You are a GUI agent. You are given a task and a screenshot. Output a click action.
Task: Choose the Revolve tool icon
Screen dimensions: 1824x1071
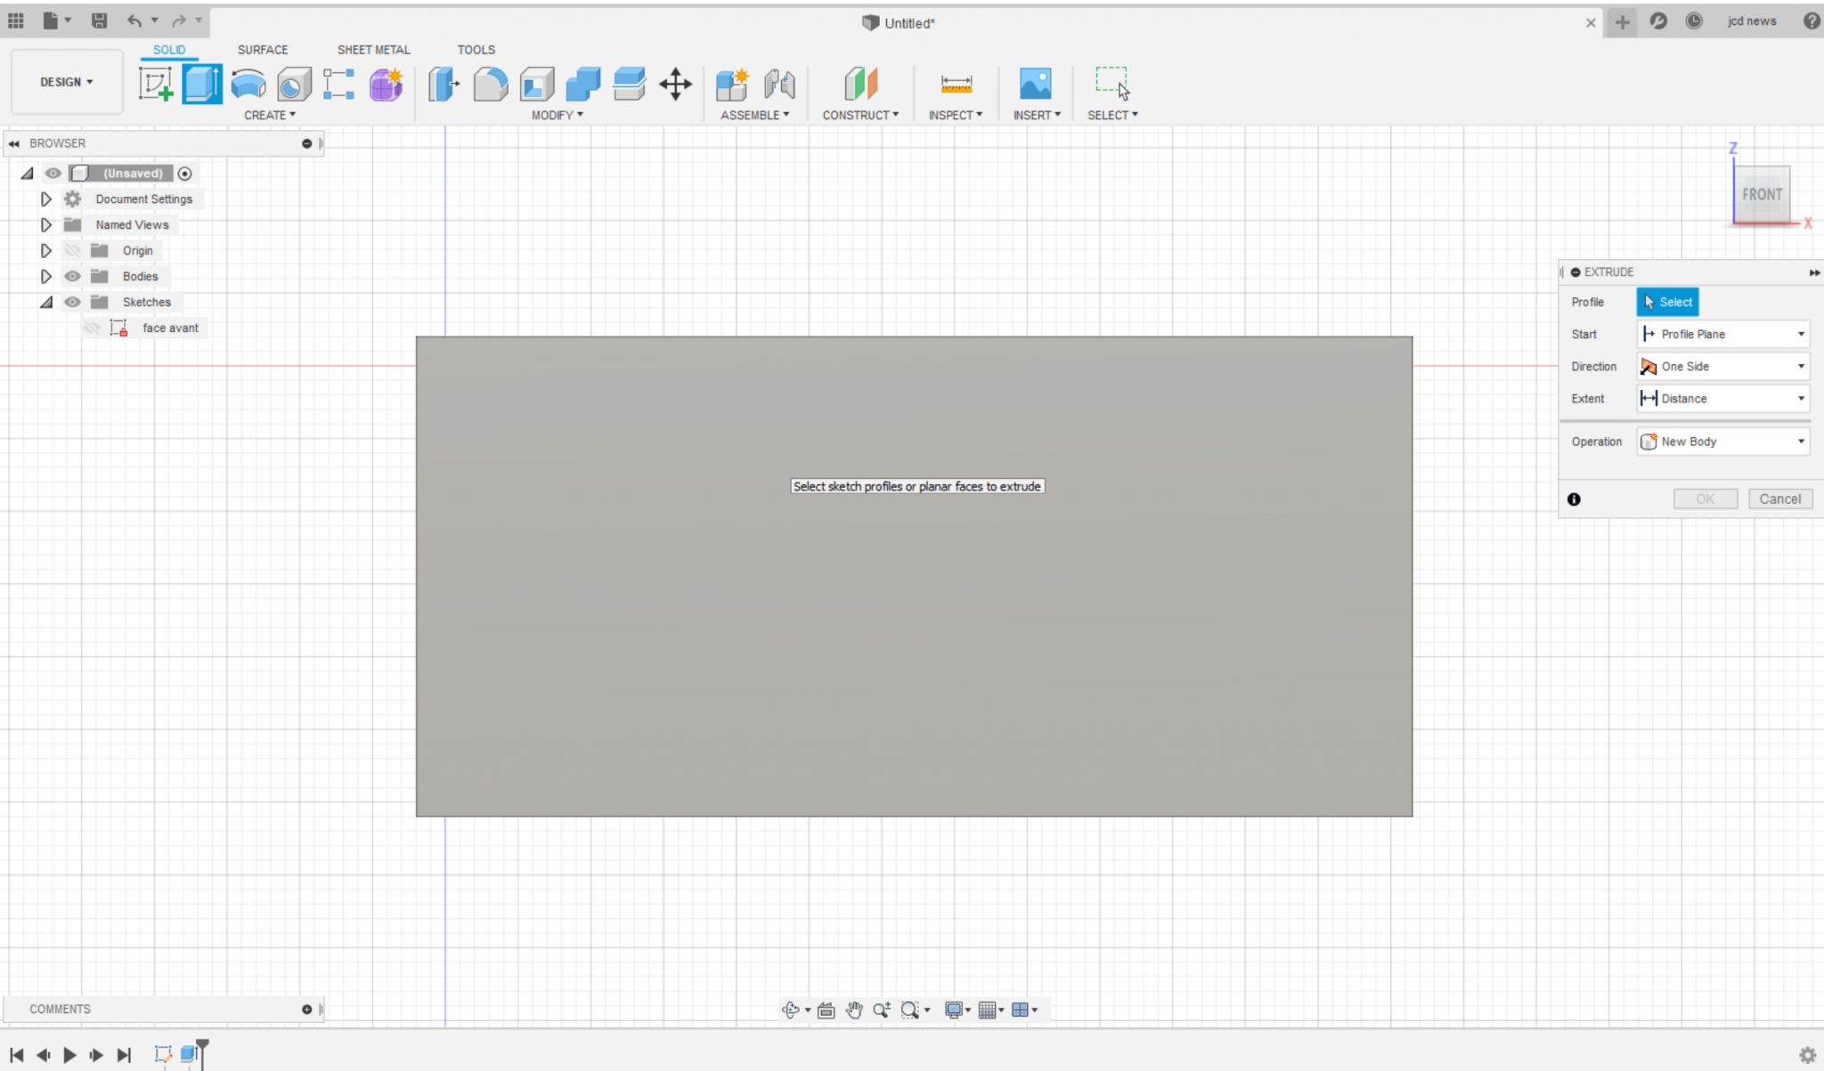coord(248,85)
